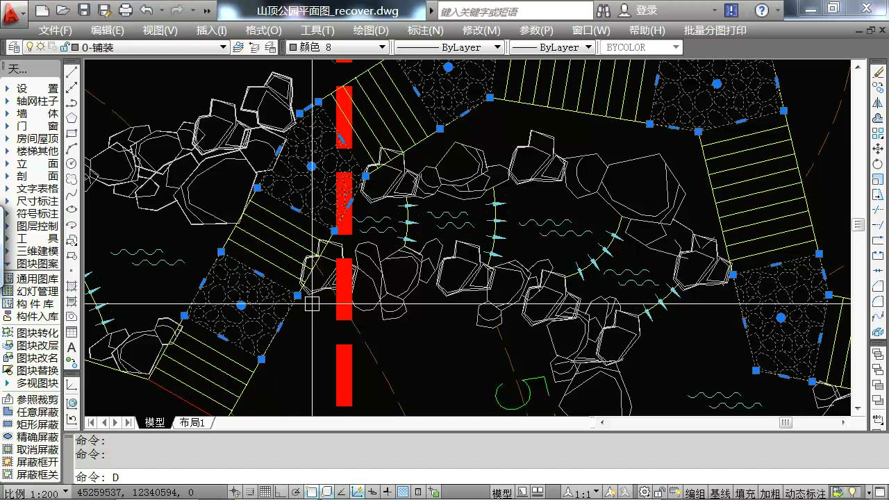Open the color dropdown 颜色 8
The height and width of the screenshot is (500, 889).
click(338, 47)
